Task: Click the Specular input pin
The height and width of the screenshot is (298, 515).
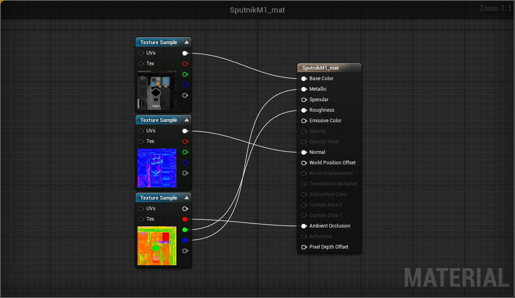Action: tap(304, 100)
